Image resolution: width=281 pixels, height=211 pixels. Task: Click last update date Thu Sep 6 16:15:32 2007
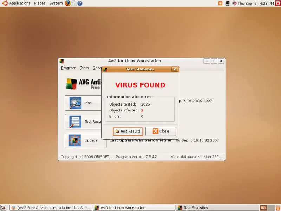pos(197,140)
